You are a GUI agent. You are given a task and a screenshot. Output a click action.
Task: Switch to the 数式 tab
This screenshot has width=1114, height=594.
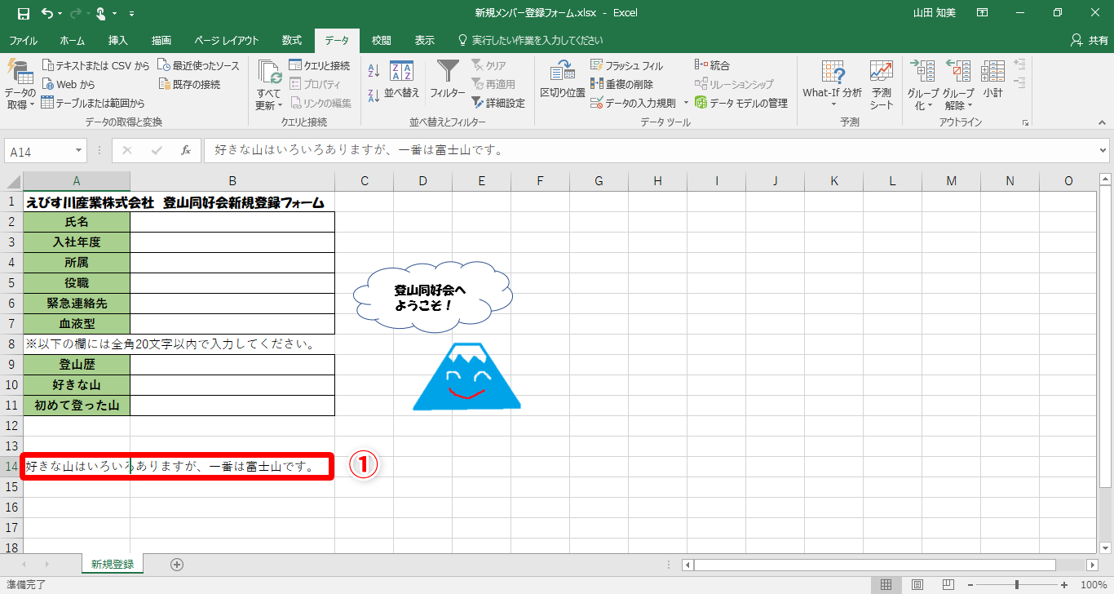click(x=292, y=41)
